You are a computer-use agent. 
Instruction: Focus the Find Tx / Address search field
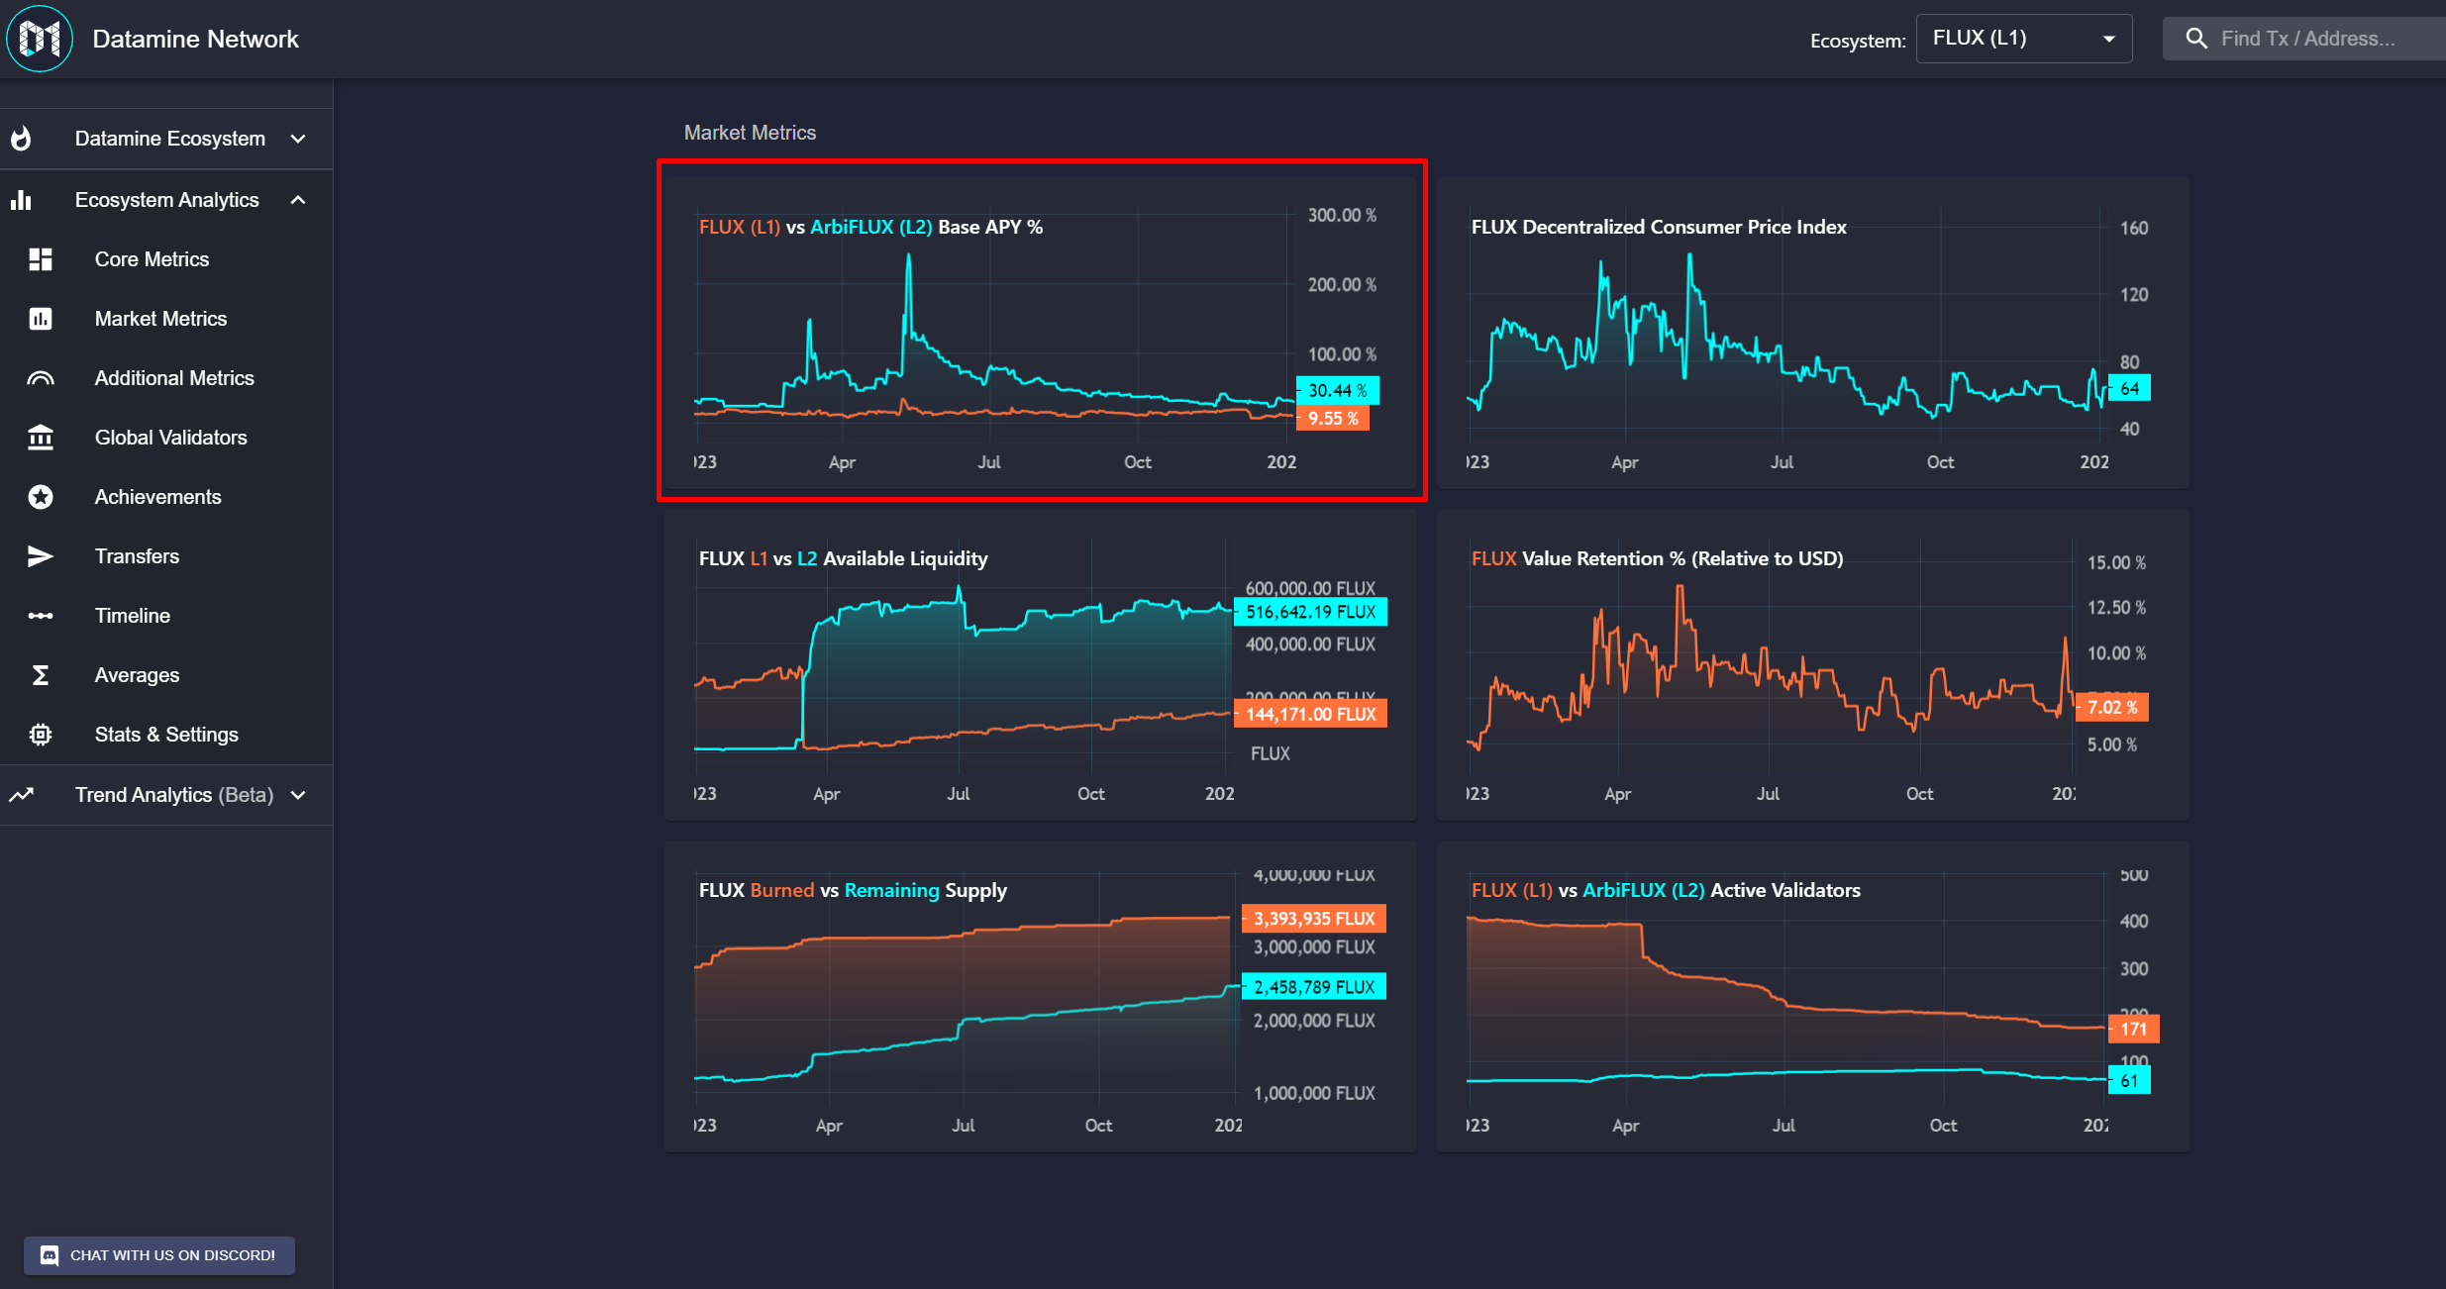(x=2304, y=39)
